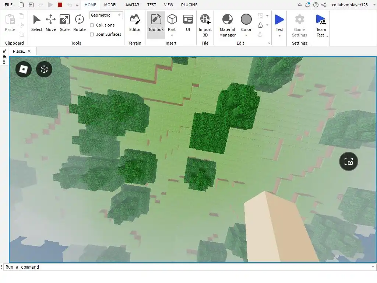This screenshot has height=283, width=377.
Task: Open the vertical Toolbox side panel tab
Action: pos(4,56)
